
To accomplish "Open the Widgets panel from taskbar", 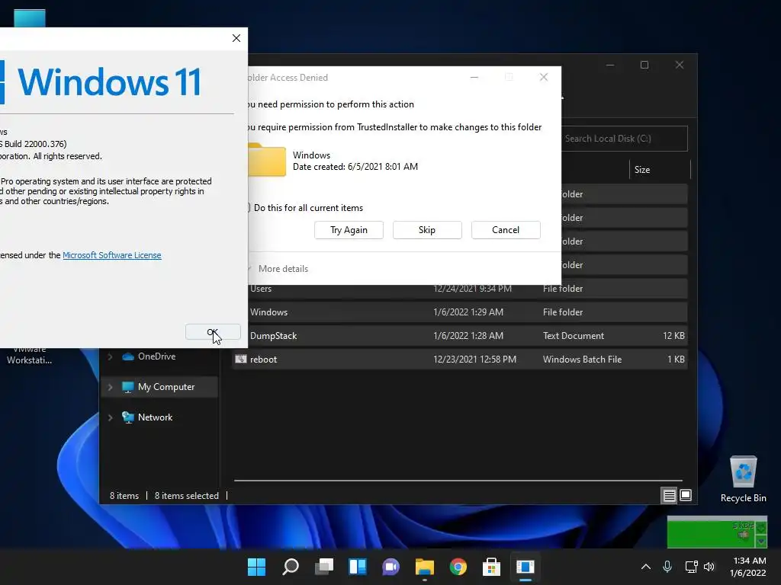I will tap(358, 567).
